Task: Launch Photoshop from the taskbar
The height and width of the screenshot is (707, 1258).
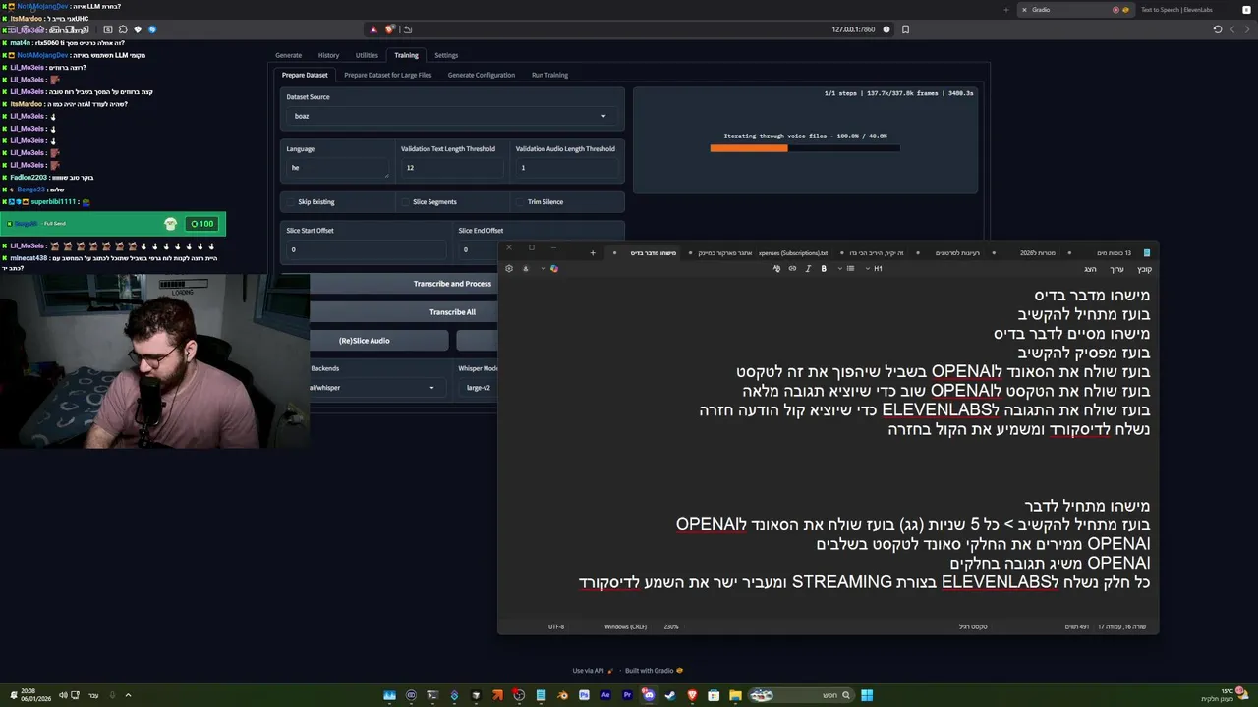Action: point(584,695)
